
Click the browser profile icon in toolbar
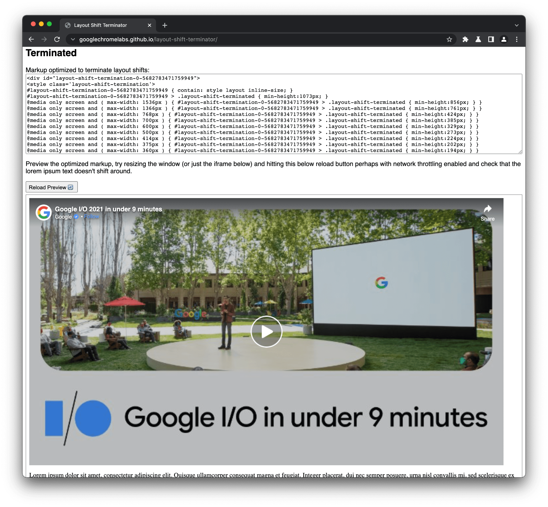pos(505,39)
